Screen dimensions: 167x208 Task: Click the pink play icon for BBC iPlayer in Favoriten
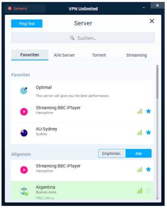[24, 112]
